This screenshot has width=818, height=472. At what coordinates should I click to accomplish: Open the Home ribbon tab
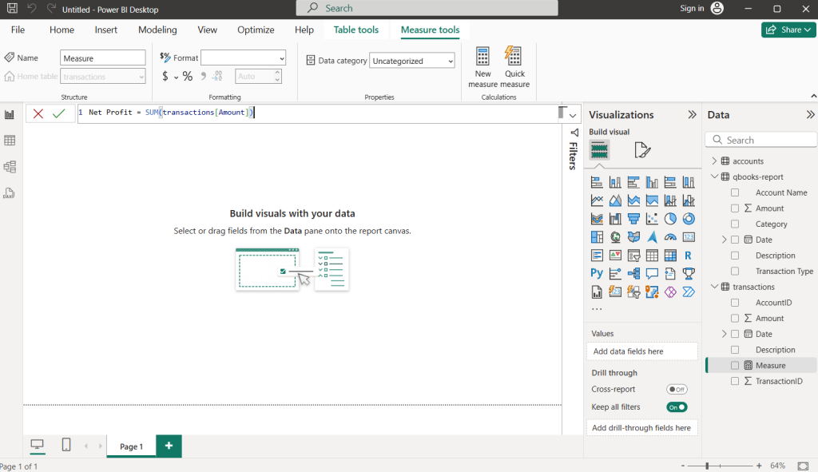click(62, 30)
